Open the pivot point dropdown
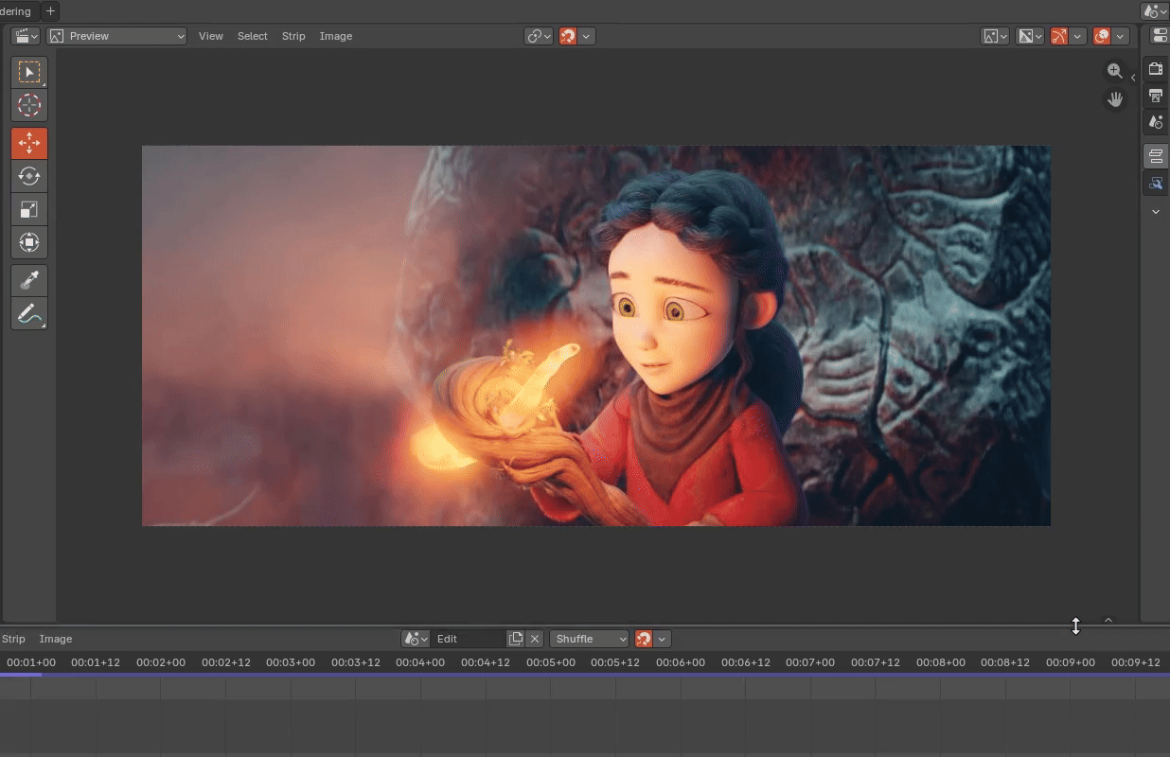 (539, 36)
